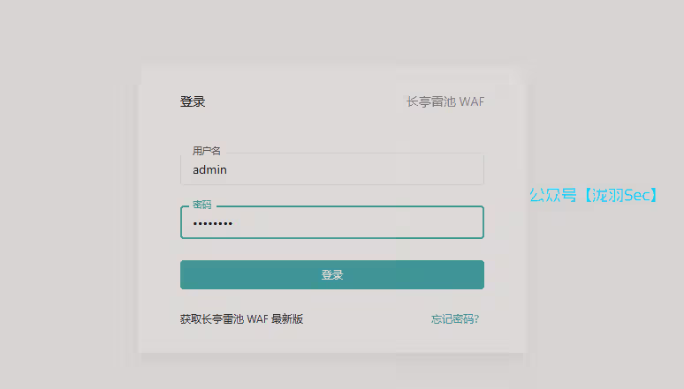
Task: Click the masked password dots
Action: [x=212, y=224]
